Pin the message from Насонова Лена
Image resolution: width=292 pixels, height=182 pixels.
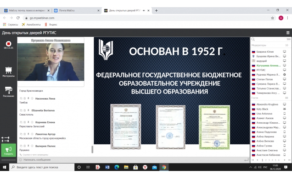(x=28, y=98)
